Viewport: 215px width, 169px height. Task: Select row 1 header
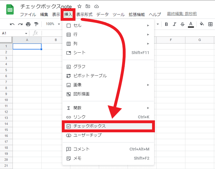click(6, 46)
